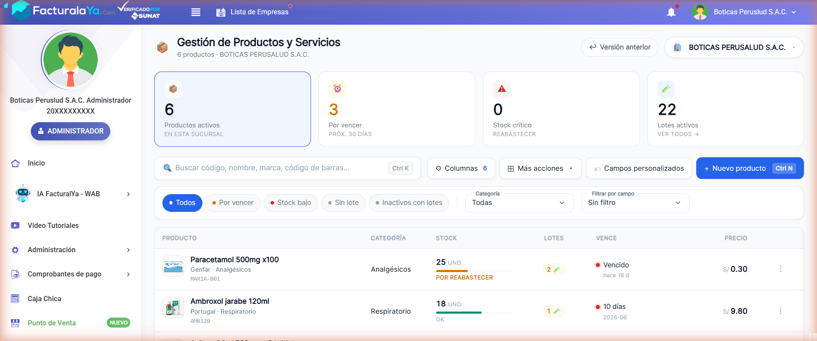
Task: Open Lista de Empresas in top bar
Action: (x=259, y=12)
